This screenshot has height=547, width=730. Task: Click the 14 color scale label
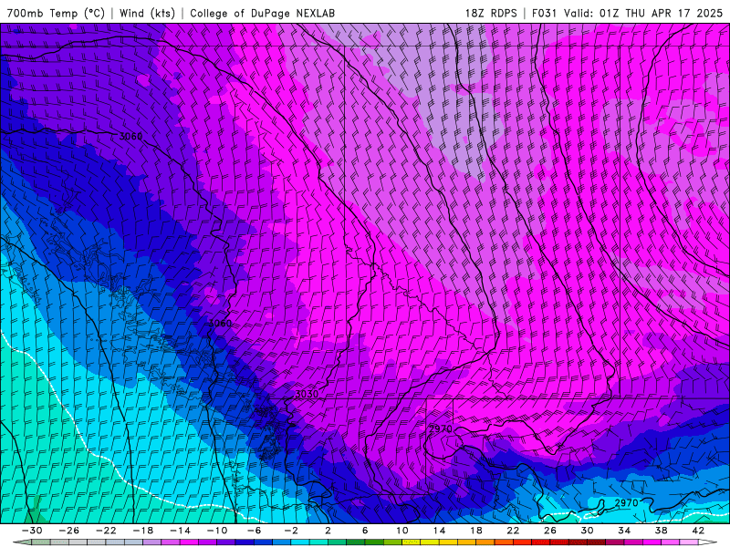coord(439,531)
